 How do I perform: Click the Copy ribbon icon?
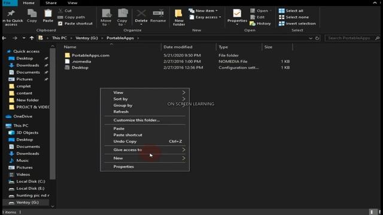[x=32, y=16]
